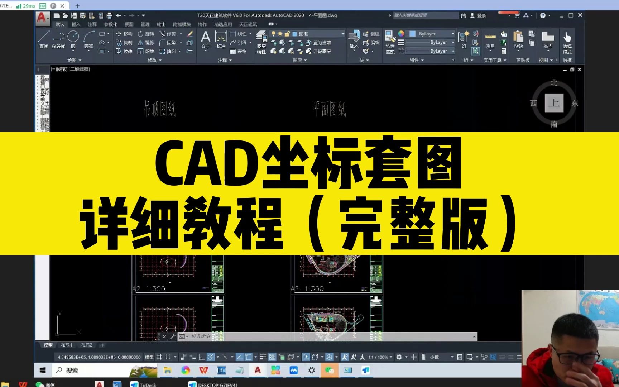
Task: Click the Array (阵列) tool
Action: pyautogui.click(x=168, y=52)
